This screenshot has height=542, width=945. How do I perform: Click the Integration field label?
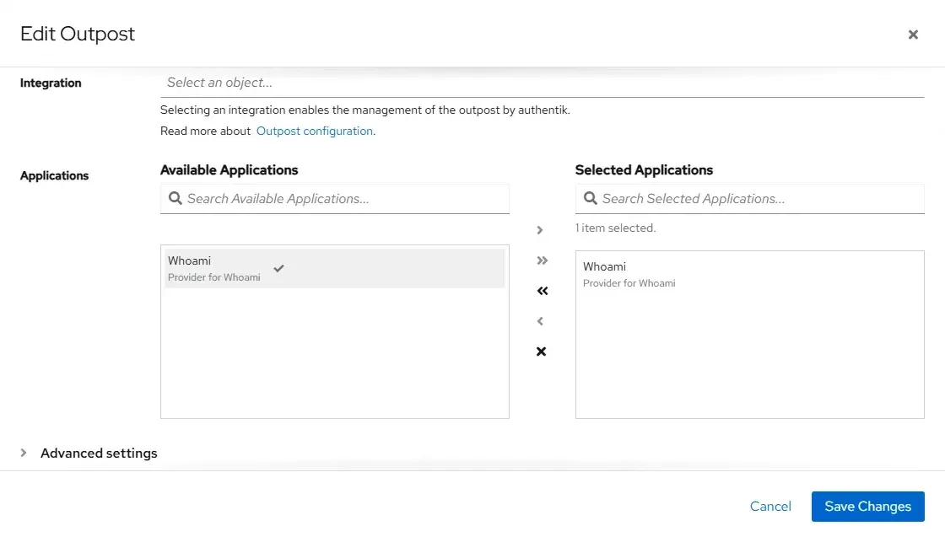point(51,83)
